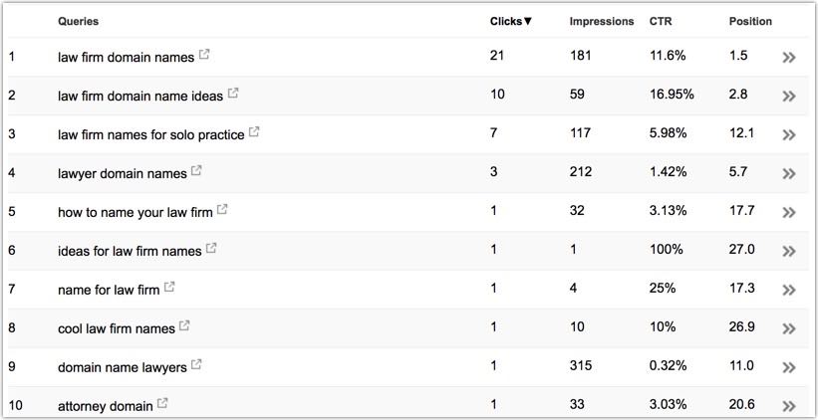The image size is (818, 420).
Task: Select query text 'attorney domain'
Action: coord(106,406)
